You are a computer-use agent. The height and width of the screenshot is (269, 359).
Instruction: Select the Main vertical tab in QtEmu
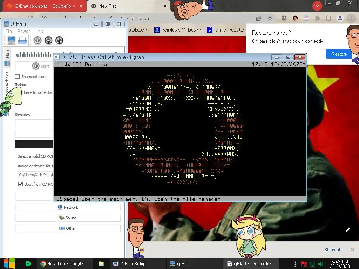click(x=7, y=57)
